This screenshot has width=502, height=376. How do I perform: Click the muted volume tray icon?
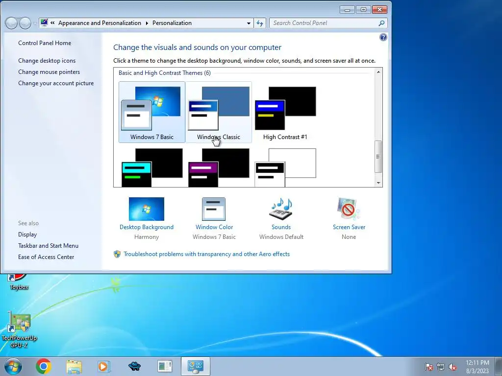click(x=452, y=367)
